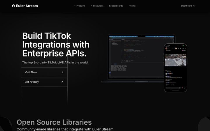Screen dimensions: 210x131
Task: Click the laptop code editor image
Action: 136,59
